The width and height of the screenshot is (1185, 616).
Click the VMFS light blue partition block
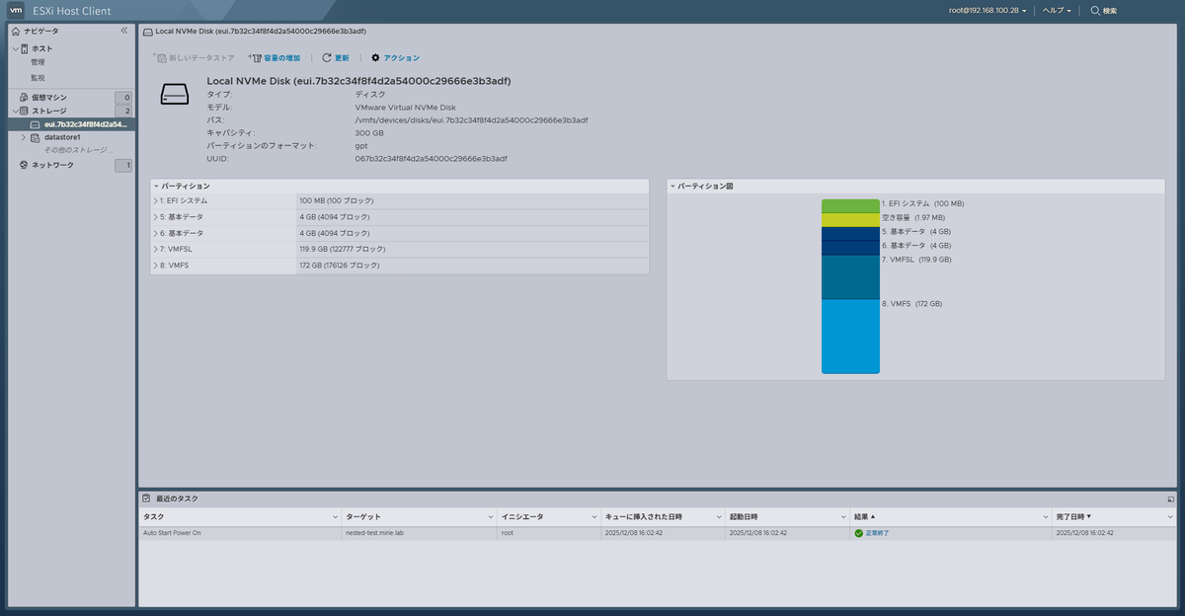point(850,337)
